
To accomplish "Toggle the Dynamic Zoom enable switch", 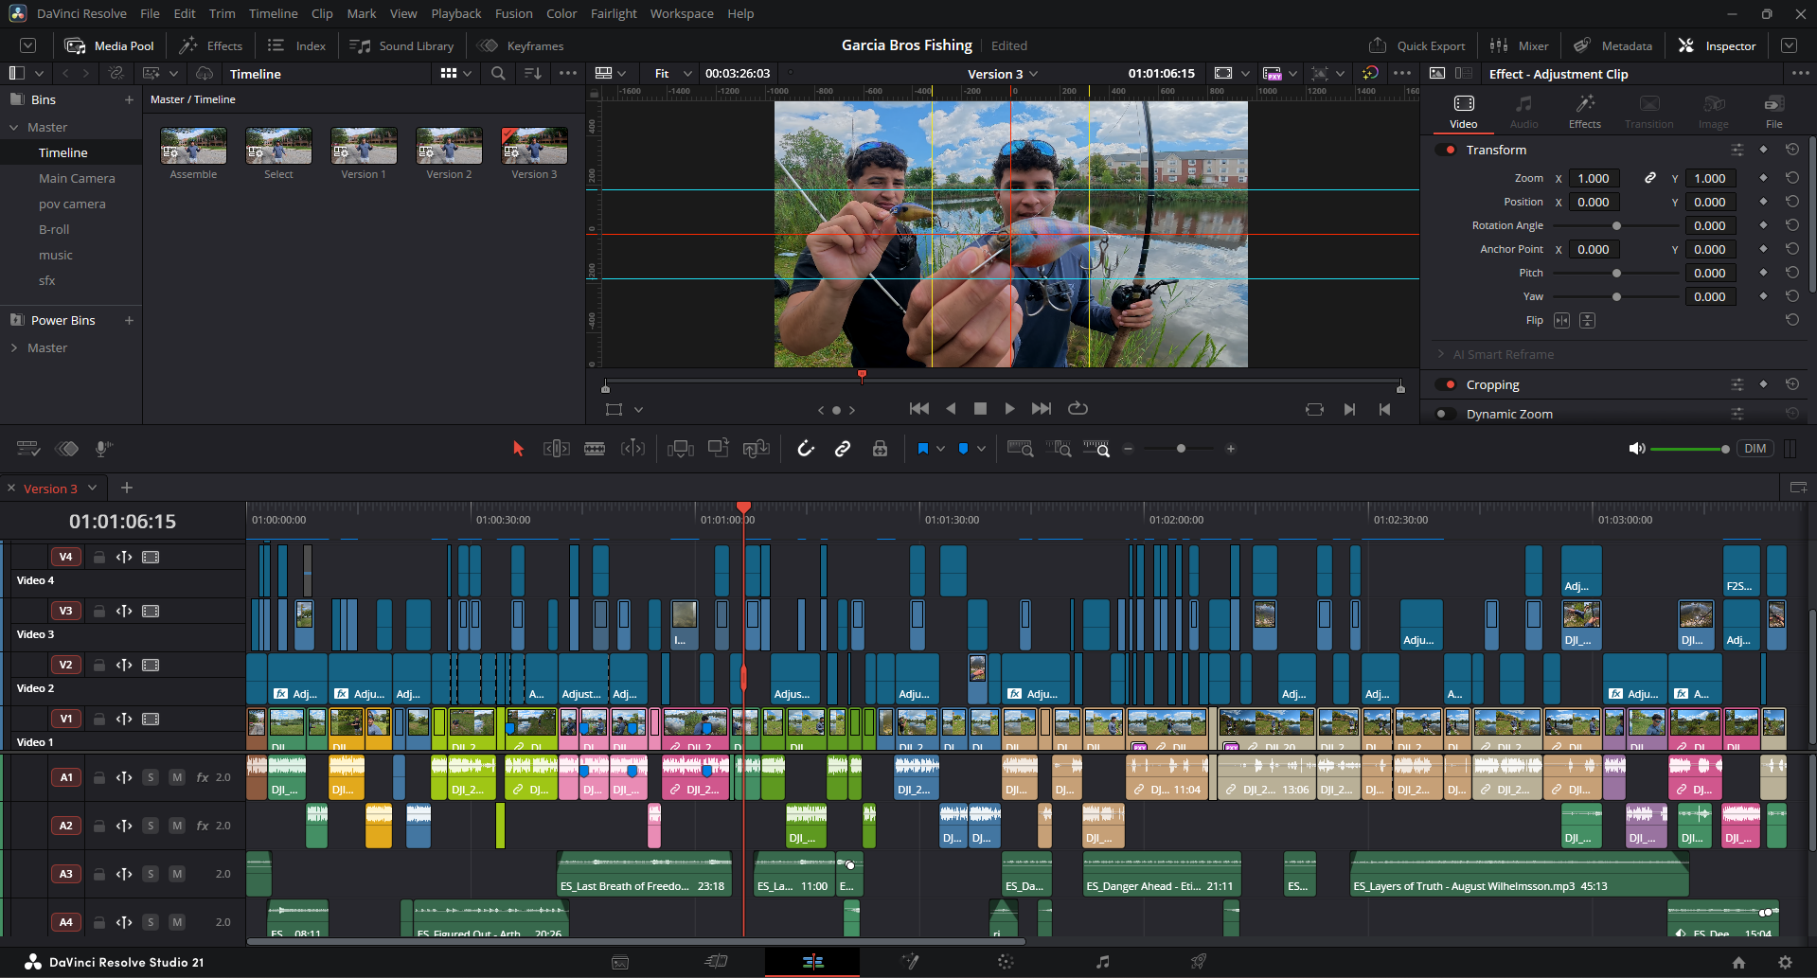I will (x=1446, y=414).
